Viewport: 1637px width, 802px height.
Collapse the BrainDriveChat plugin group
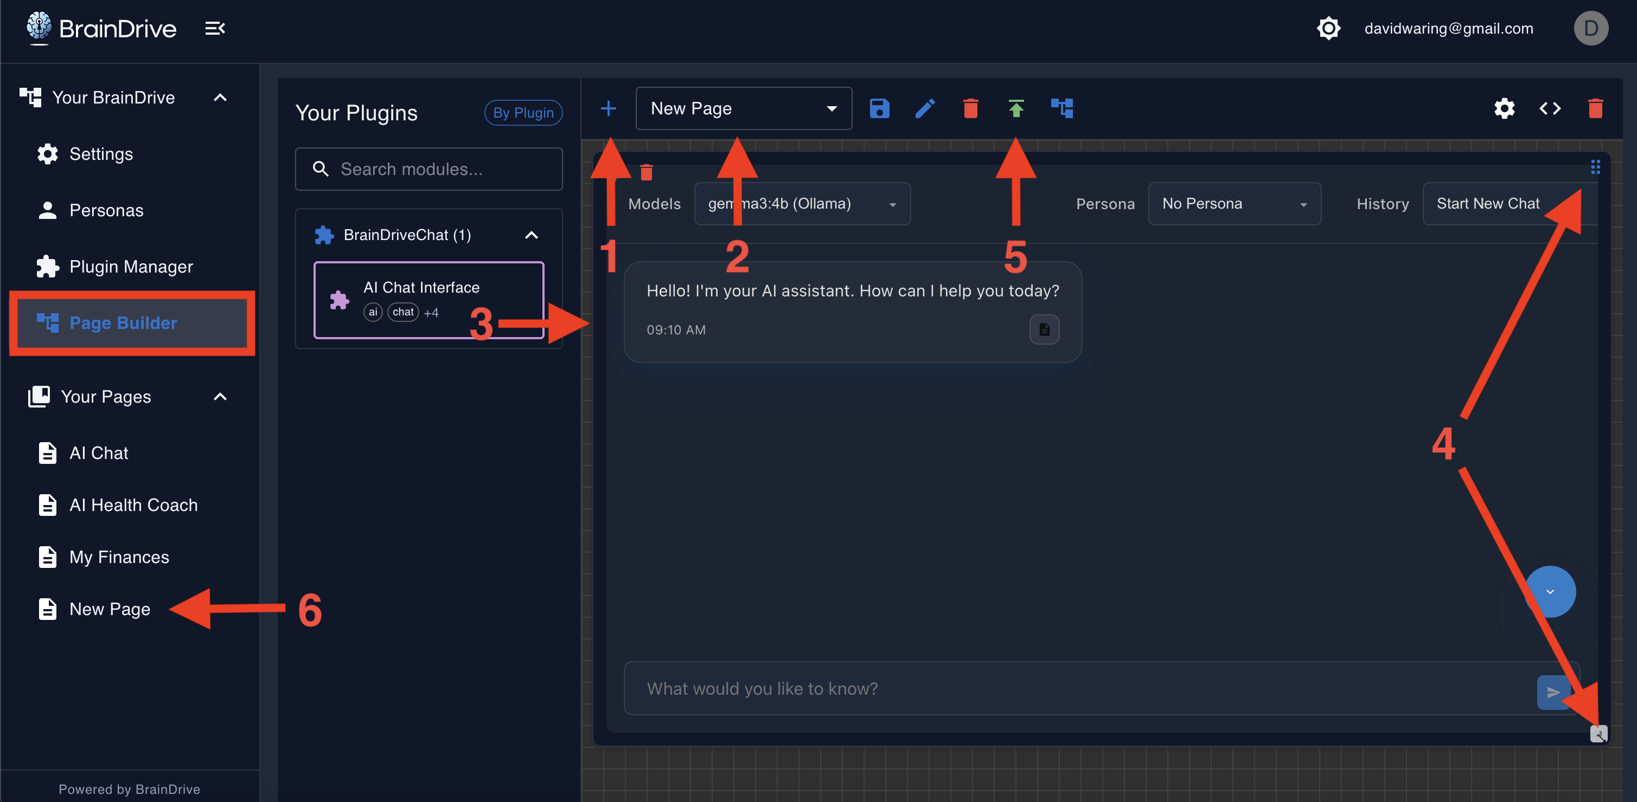pos(531,235)
